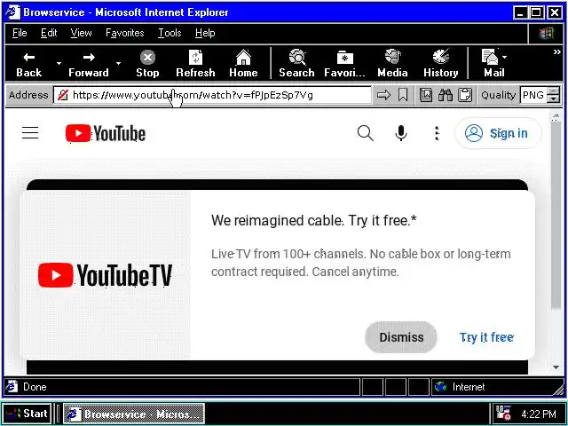Click the Windows flag logo in menu bar
This screenshot has height=426, width=568.
pos(546,34)
